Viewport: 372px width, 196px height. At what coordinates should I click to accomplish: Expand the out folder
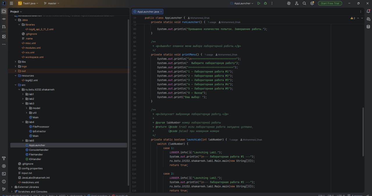click(x=16, y=71)
